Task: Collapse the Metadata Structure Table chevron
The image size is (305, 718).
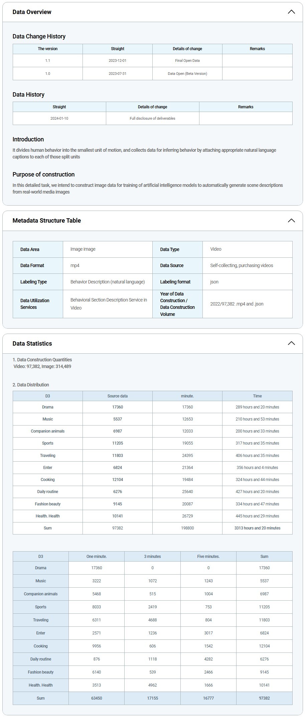Action: pyautogui.click(x=291, y=221)
